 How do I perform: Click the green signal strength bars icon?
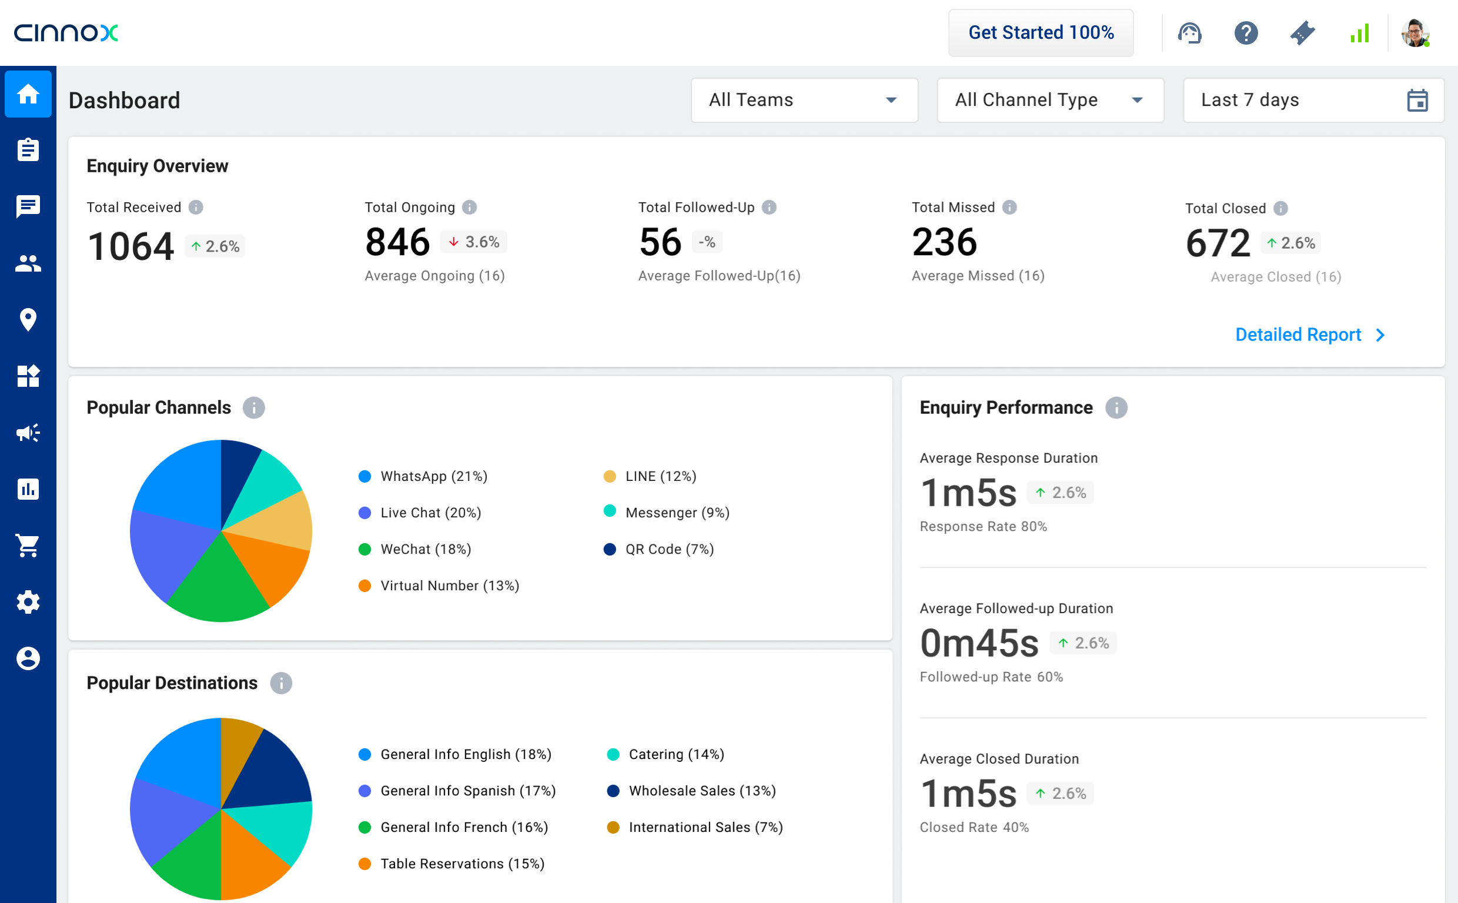coord(1359,33)
